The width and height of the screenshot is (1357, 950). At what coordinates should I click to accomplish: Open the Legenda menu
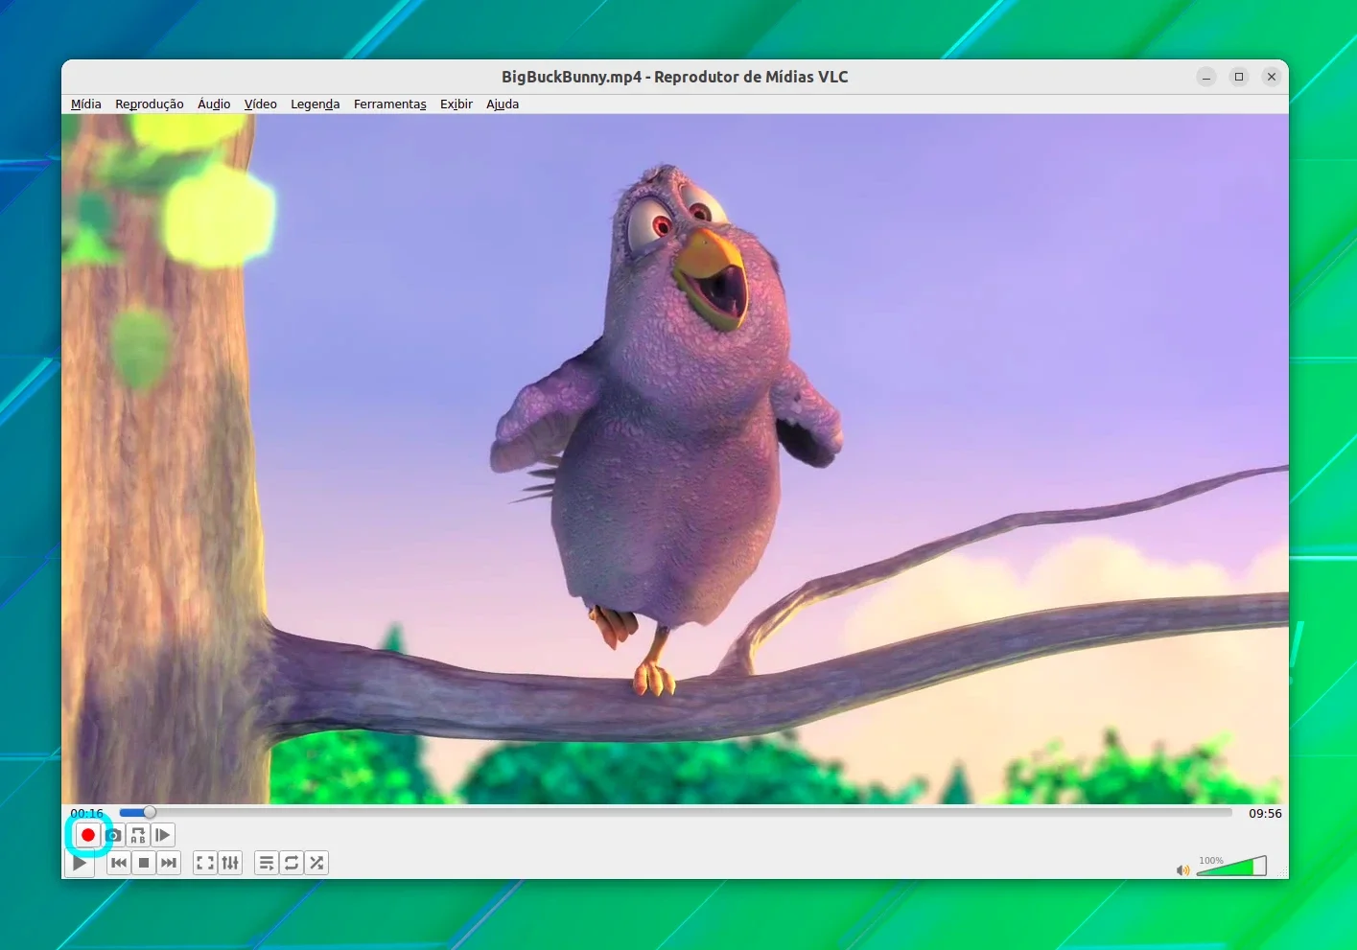pos(316,104)
